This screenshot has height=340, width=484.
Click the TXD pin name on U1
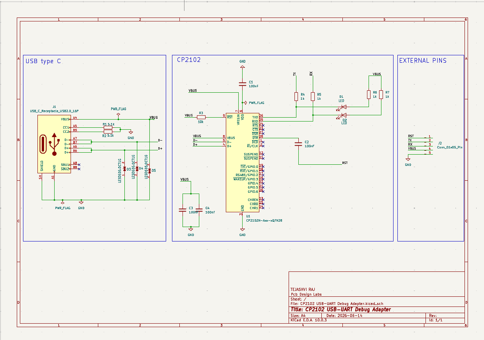pyautogui.click(x=255, y=117)
